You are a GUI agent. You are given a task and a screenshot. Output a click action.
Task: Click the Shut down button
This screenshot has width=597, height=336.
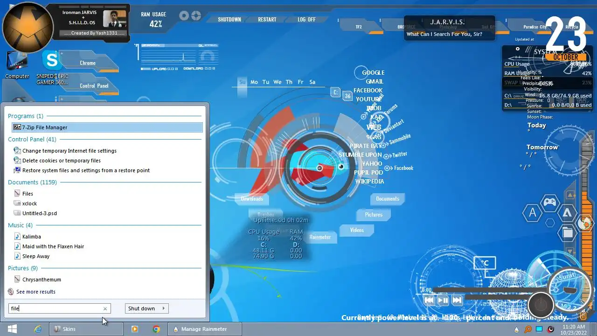click(142, 308)
